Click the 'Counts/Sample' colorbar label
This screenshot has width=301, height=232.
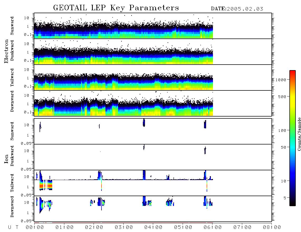tap(299, 134)
